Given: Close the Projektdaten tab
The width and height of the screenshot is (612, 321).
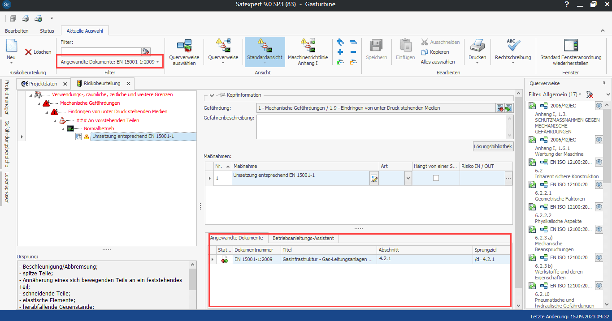Looking at the screenshot, I should click(x=65, y=84).
